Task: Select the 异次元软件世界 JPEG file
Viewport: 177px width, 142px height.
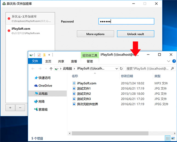Action: click(x=87, y=104)
